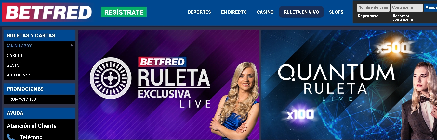Open the Quantum Ruleta Live banner
The width and height of the screenshot is (437, 140).
click(349, 85)
